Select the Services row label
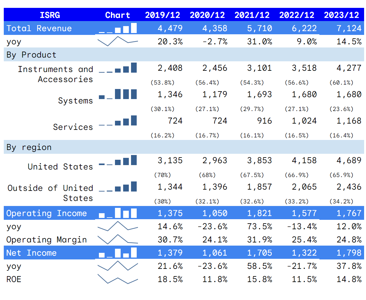This screenshot has width=366, height=300. pyautogui.click(x=73, y=127)
